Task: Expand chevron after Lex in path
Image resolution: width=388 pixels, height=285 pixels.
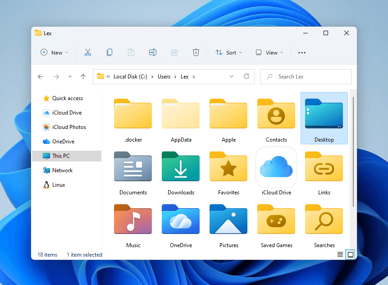Action: 194,77
